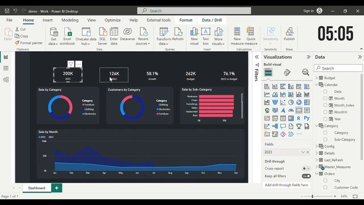Image resolution: width=364 pixels, height=205 pixels.
Task: Choose the pie chart visual icon
Action: pyautogui.click(x=291, y=102)
